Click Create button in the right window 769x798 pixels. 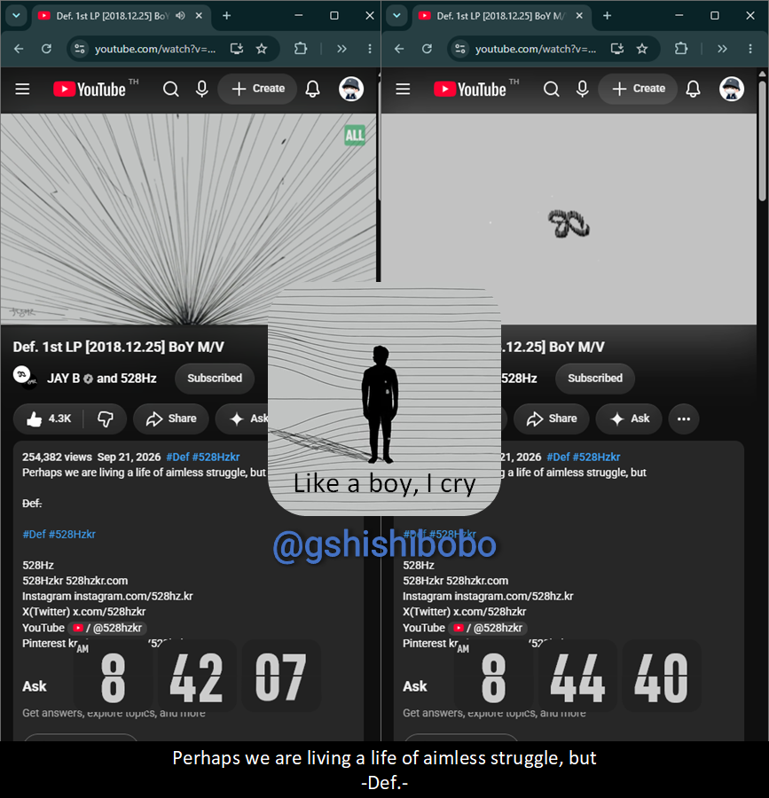click(639, 89)
